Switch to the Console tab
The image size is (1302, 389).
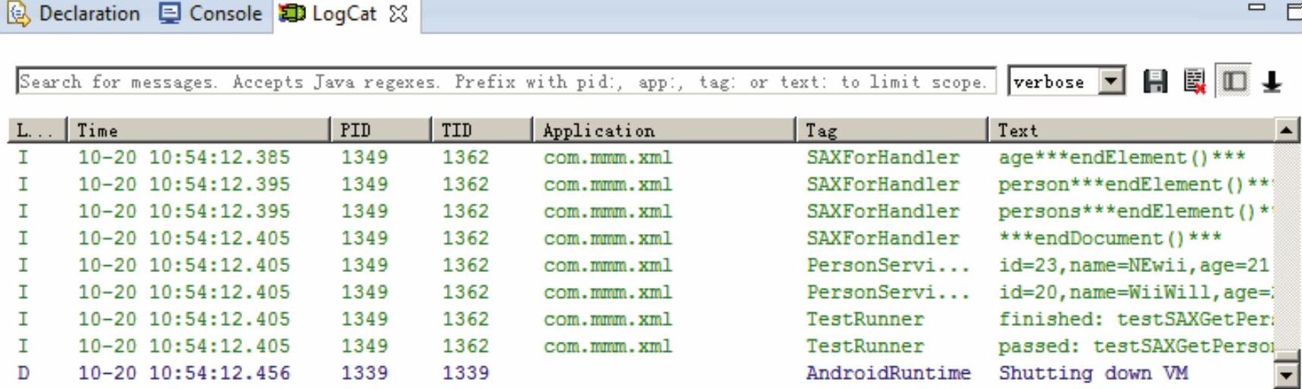(211, 14)
